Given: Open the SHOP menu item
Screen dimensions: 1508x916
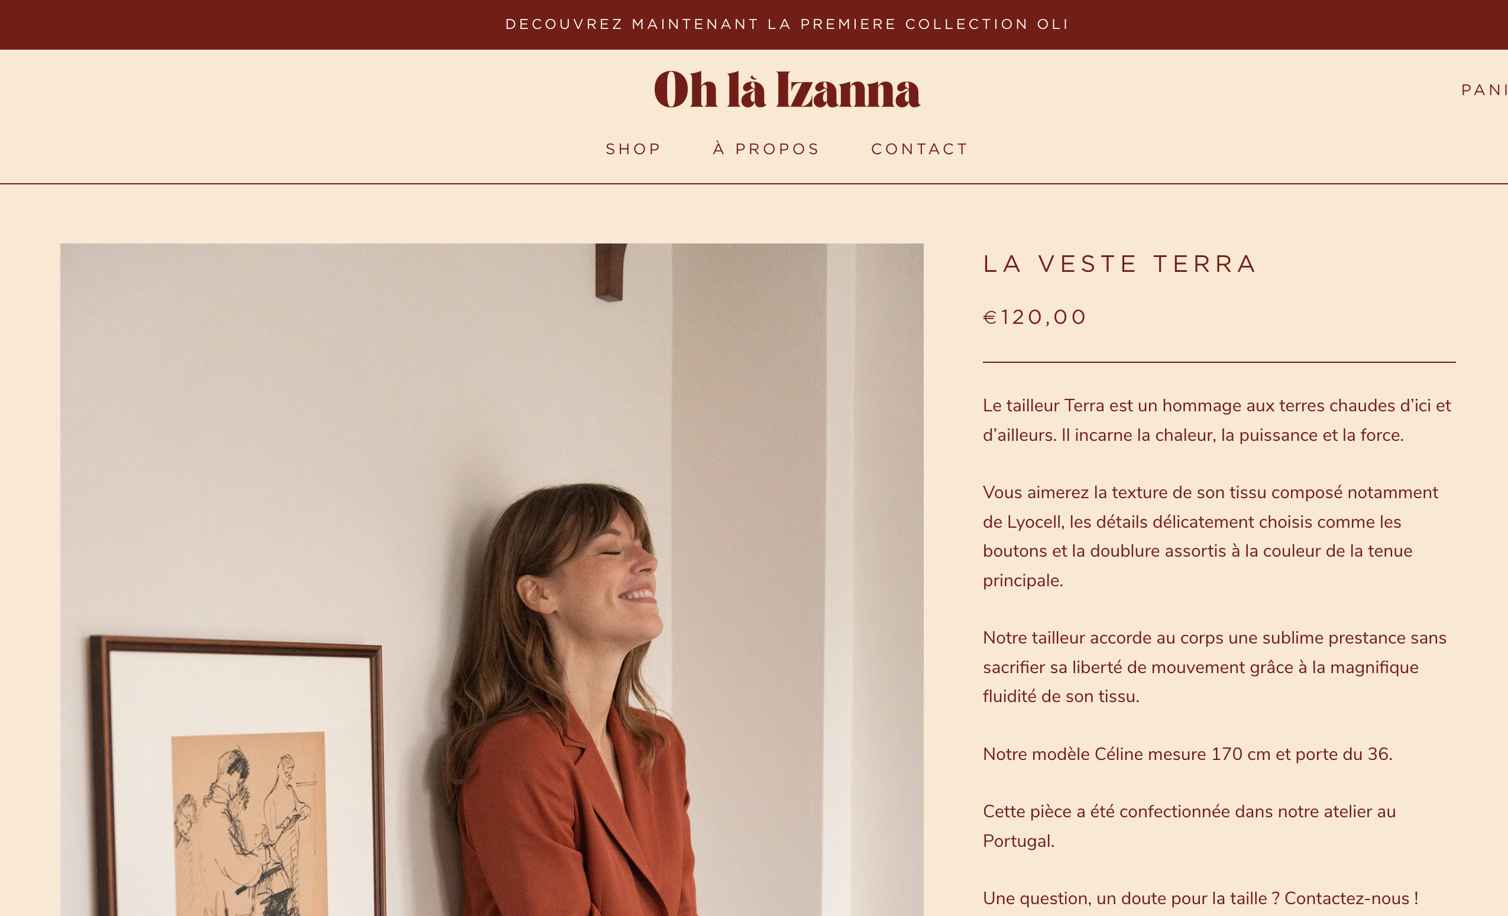Looking at the screenshot, I should [x=633, y=149].
